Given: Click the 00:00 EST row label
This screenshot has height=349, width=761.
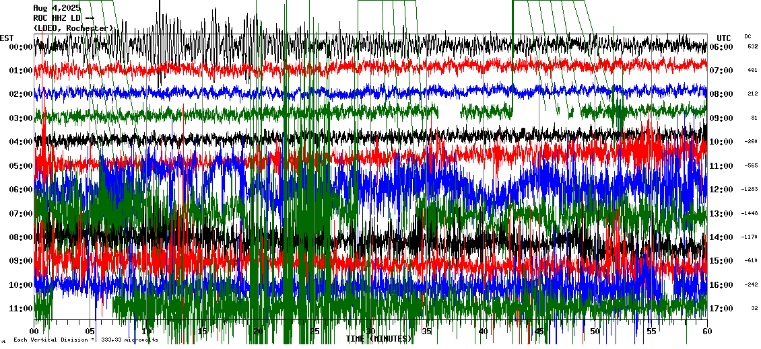Looking at the screenshot, I should click(21, 47).
